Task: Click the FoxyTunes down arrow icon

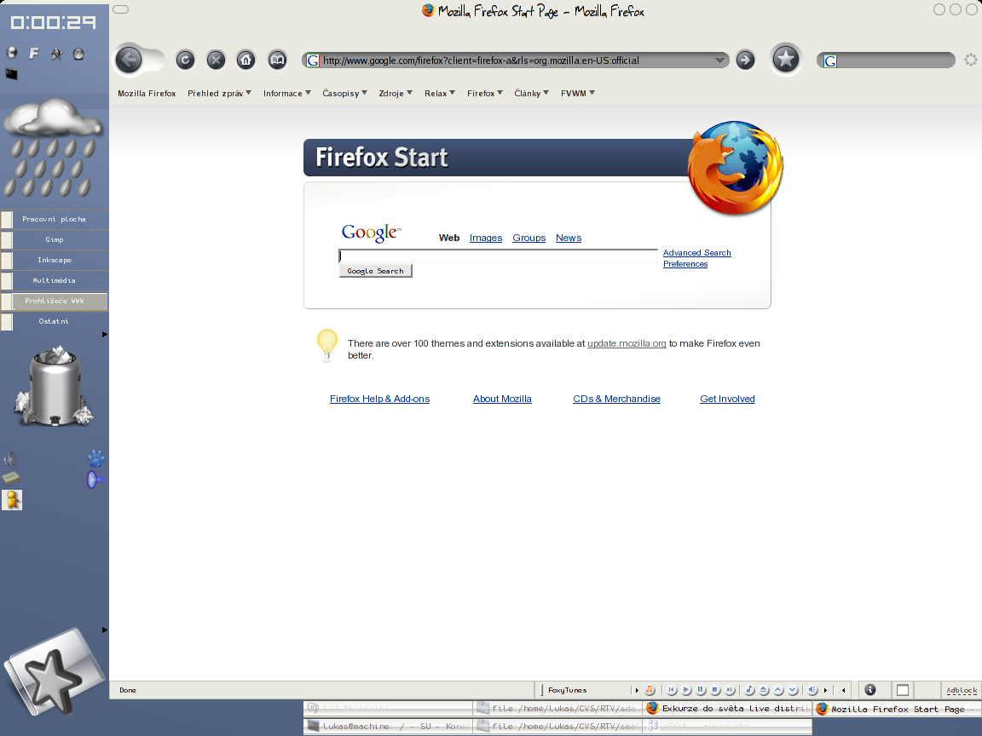Action: pos(793,690)
